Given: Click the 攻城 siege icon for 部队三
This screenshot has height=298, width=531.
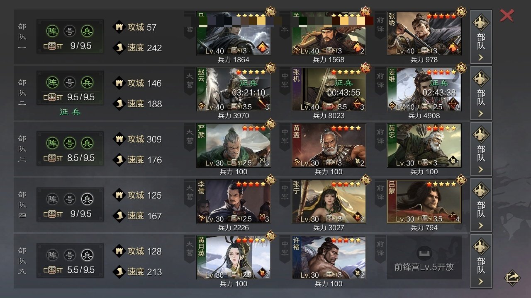Looking at the screenshot, I should pyautogui.click(x=119, y=139).
